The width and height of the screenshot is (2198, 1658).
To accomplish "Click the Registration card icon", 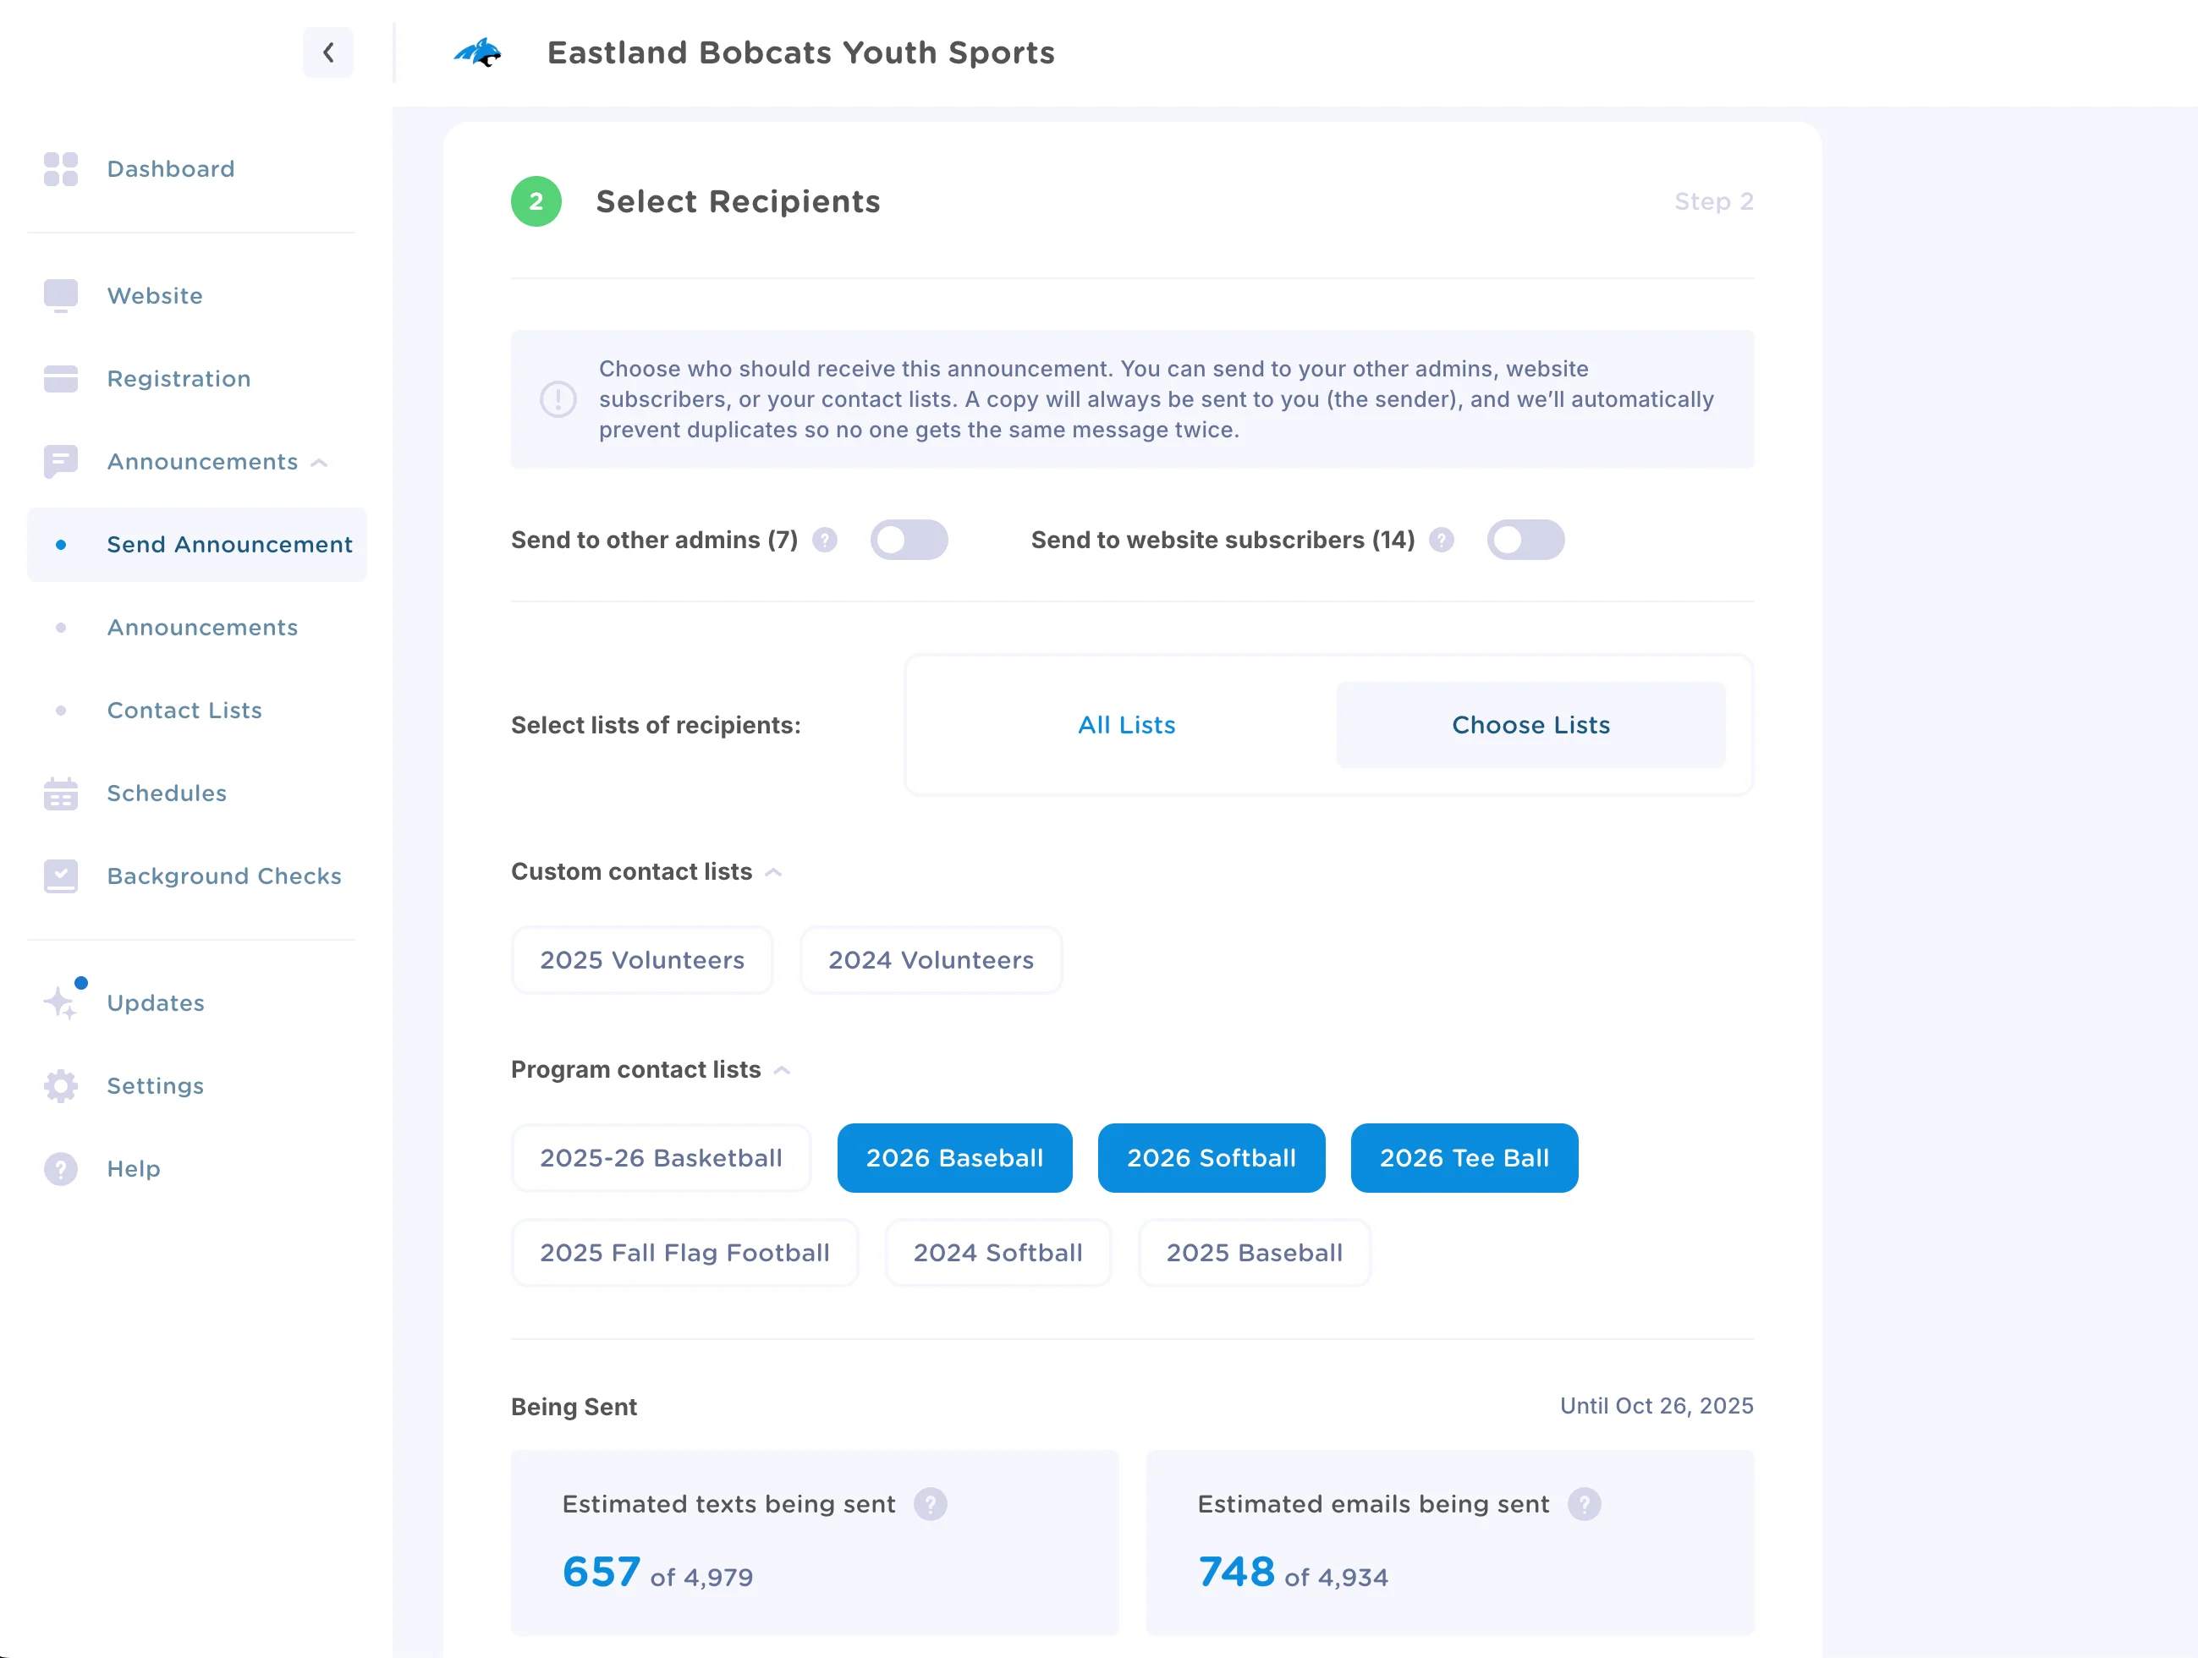I will [61, 378].
